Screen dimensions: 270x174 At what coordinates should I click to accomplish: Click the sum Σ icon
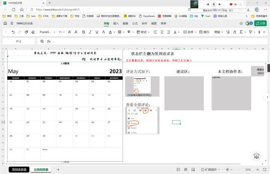tap(241, 32)
